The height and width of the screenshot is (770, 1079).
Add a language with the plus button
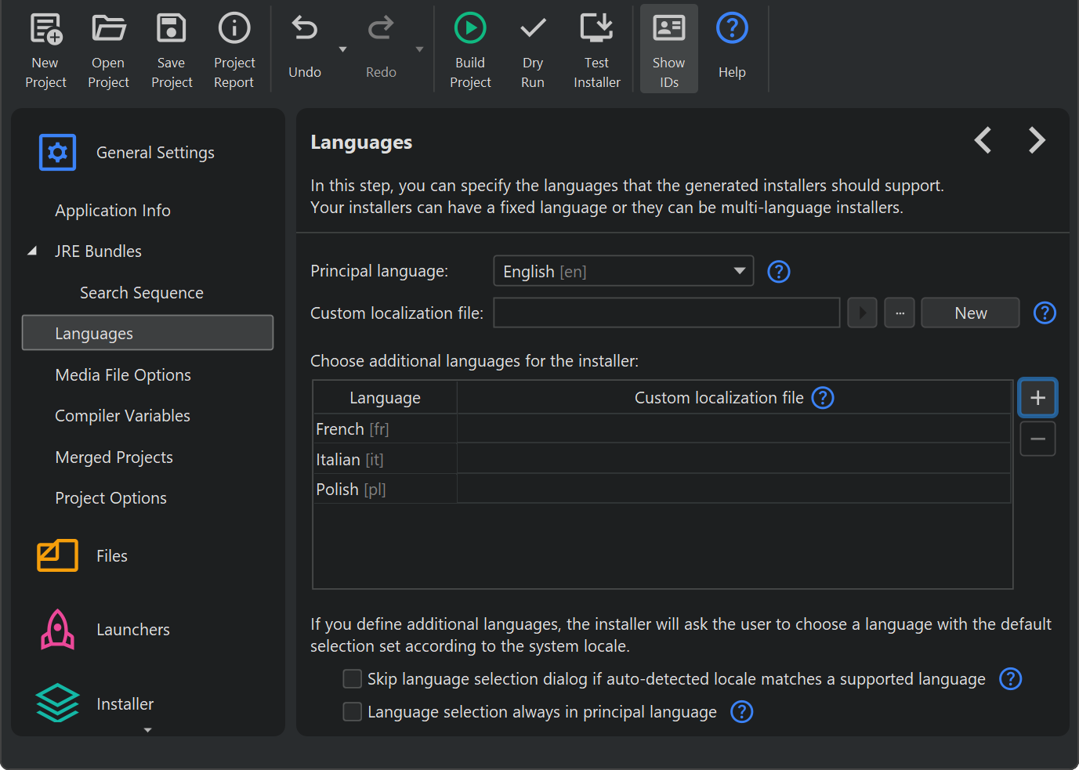coord(1037,398)
